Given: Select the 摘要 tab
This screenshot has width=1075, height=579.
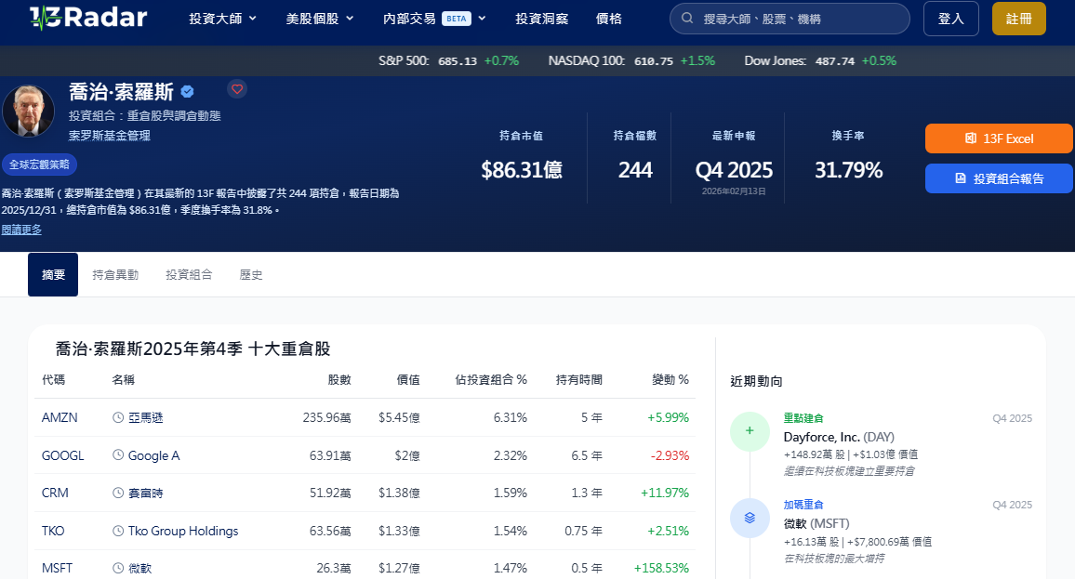Looking at the screenshot, I should (53, 275).
